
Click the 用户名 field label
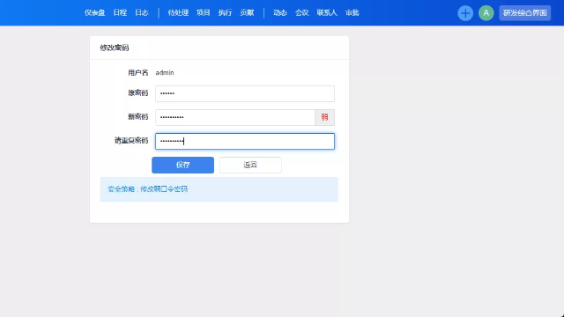click(138, 72)
